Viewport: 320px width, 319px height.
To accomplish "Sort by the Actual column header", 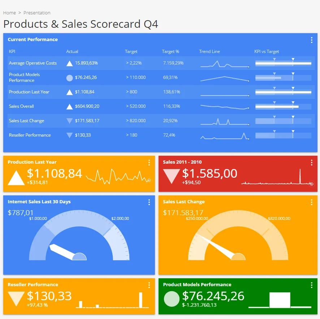I will (72, 51).
